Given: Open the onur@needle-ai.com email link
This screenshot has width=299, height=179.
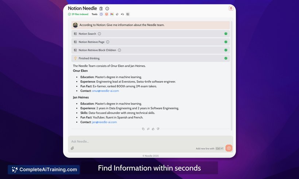Looking at the screenshot, I should coord(105,91).
